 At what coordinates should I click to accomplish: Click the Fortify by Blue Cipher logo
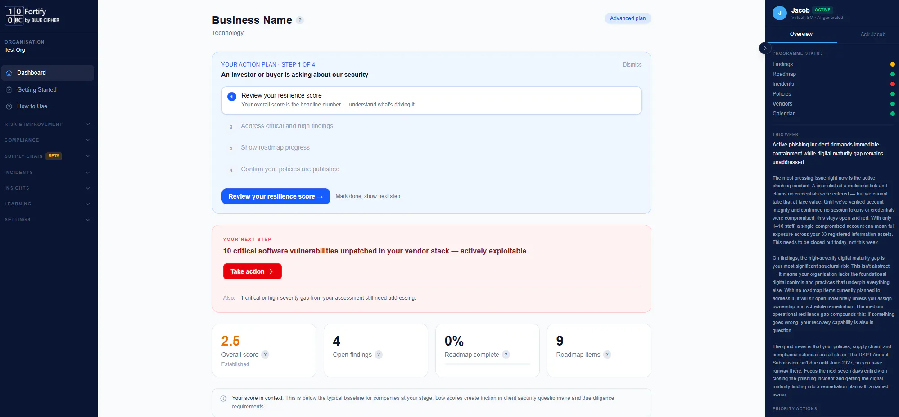[x=32, y=16]
